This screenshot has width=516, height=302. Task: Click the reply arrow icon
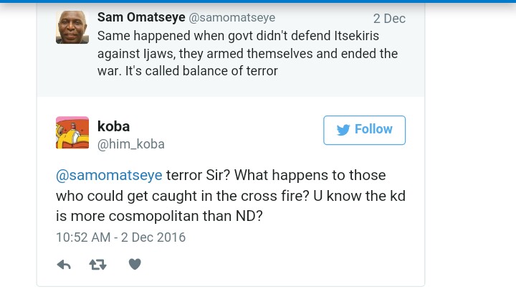click(64, 265)
